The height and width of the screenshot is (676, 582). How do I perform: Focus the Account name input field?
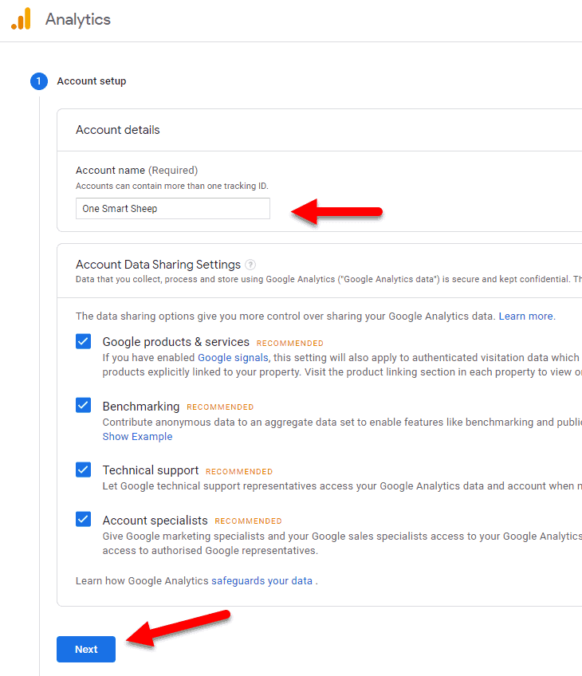coord(173,208)
